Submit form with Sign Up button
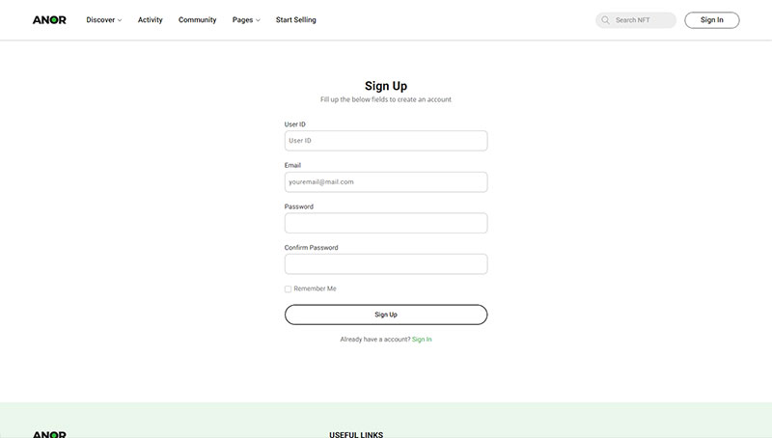This screenshot has height=438, width=772. coord(386,315)
